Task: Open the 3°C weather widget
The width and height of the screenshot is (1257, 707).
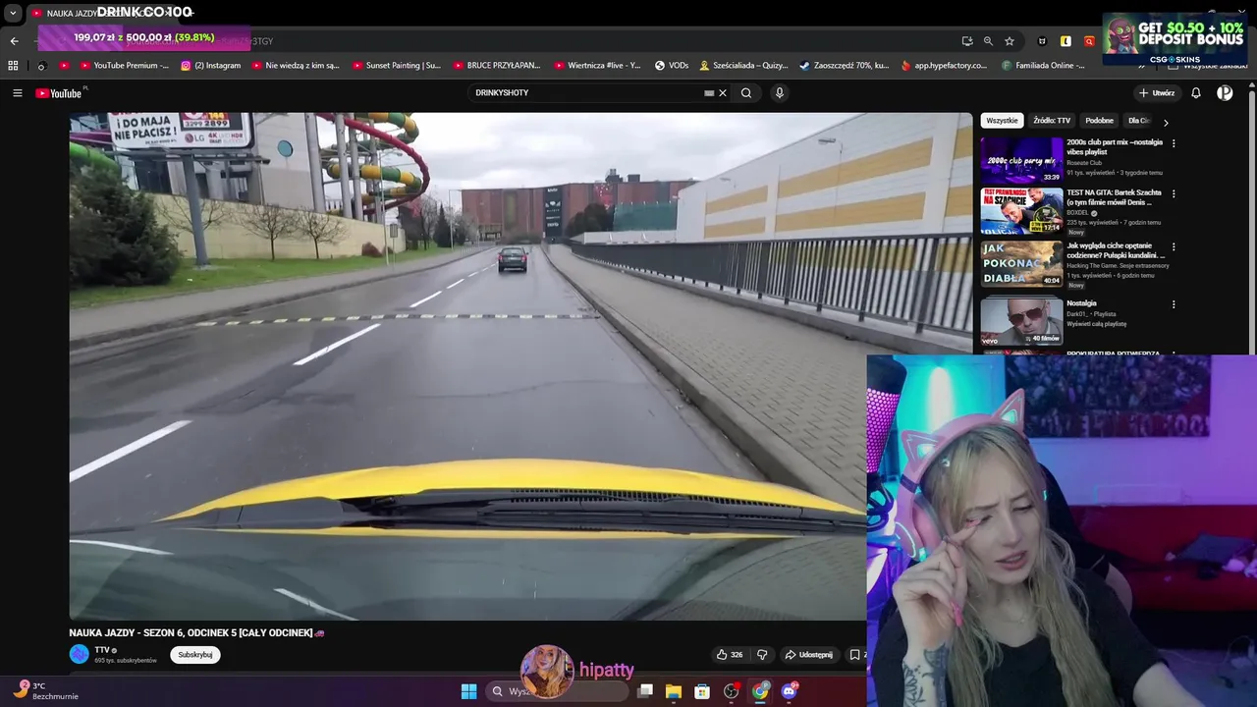Action: (x=44, y=691)
